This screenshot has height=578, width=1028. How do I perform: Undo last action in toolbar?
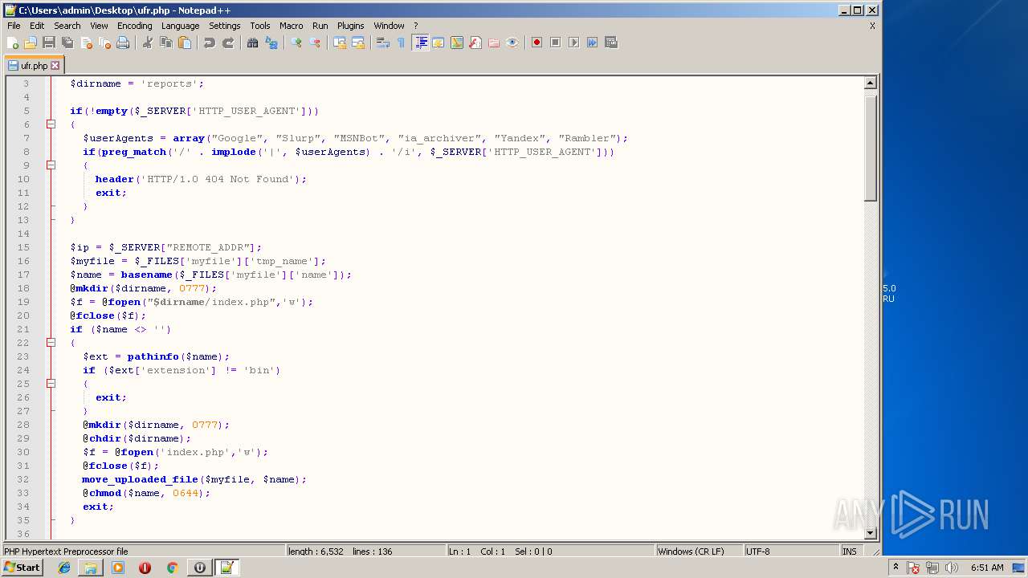tap(210, 43)
